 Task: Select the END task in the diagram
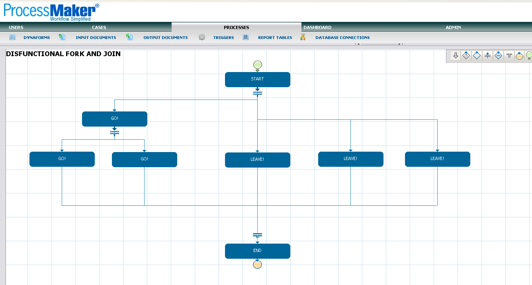[257, 251]
